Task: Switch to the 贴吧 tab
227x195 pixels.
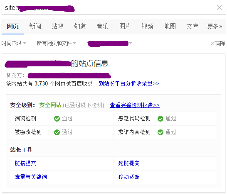Action: [x=57, y=26]
